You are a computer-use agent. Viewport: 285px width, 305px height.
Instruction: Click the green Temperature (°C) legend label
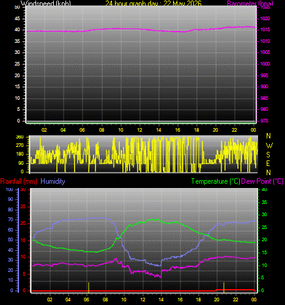click(215, 181)
